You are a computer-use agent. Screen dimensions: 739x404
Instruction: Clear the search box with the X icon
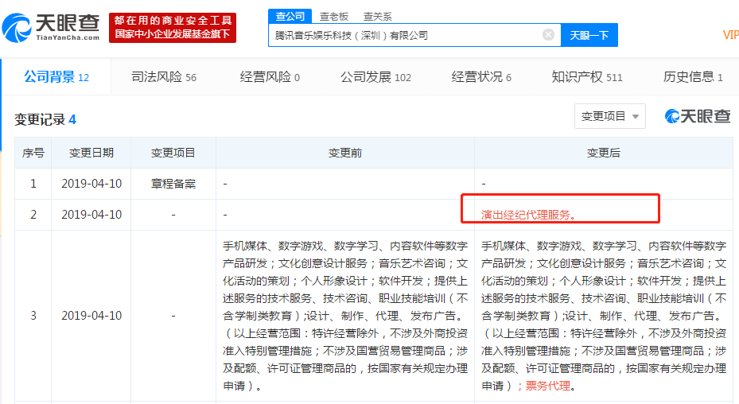point(548,35)
